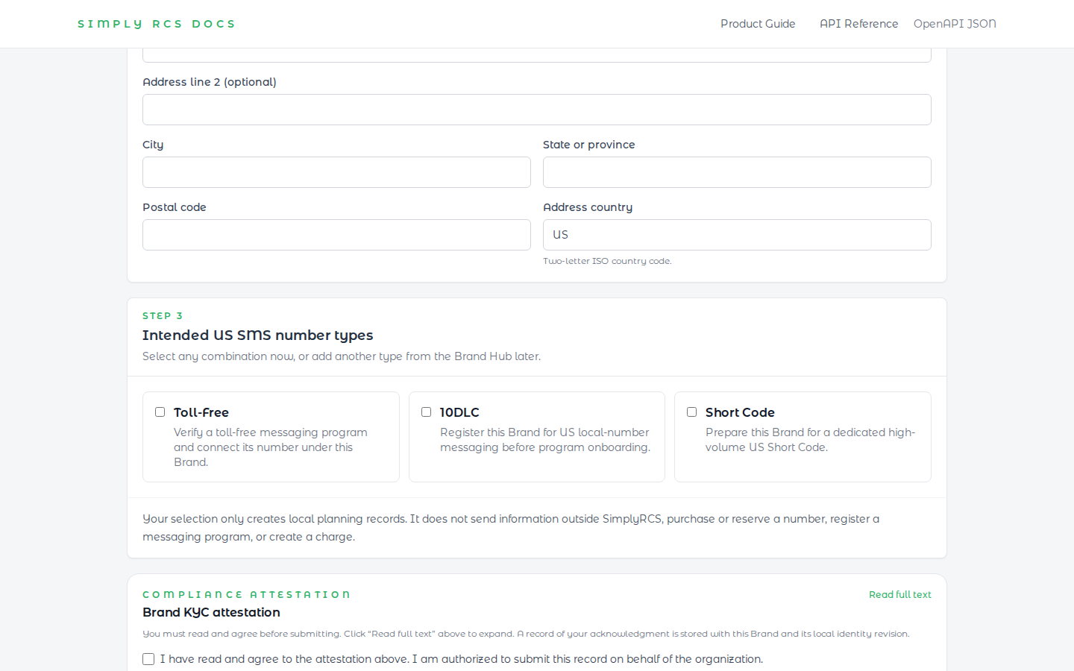Go to Product Guide
This screenshot has height=671, width=1074.
click(x=758, y=24)
